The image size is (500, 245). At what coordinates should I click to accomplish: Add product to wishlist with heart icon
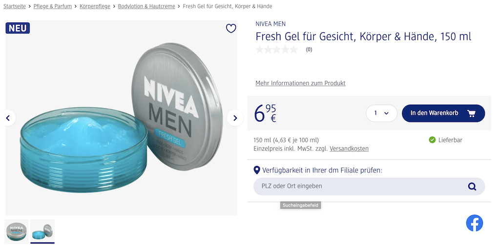coord(231,29)
